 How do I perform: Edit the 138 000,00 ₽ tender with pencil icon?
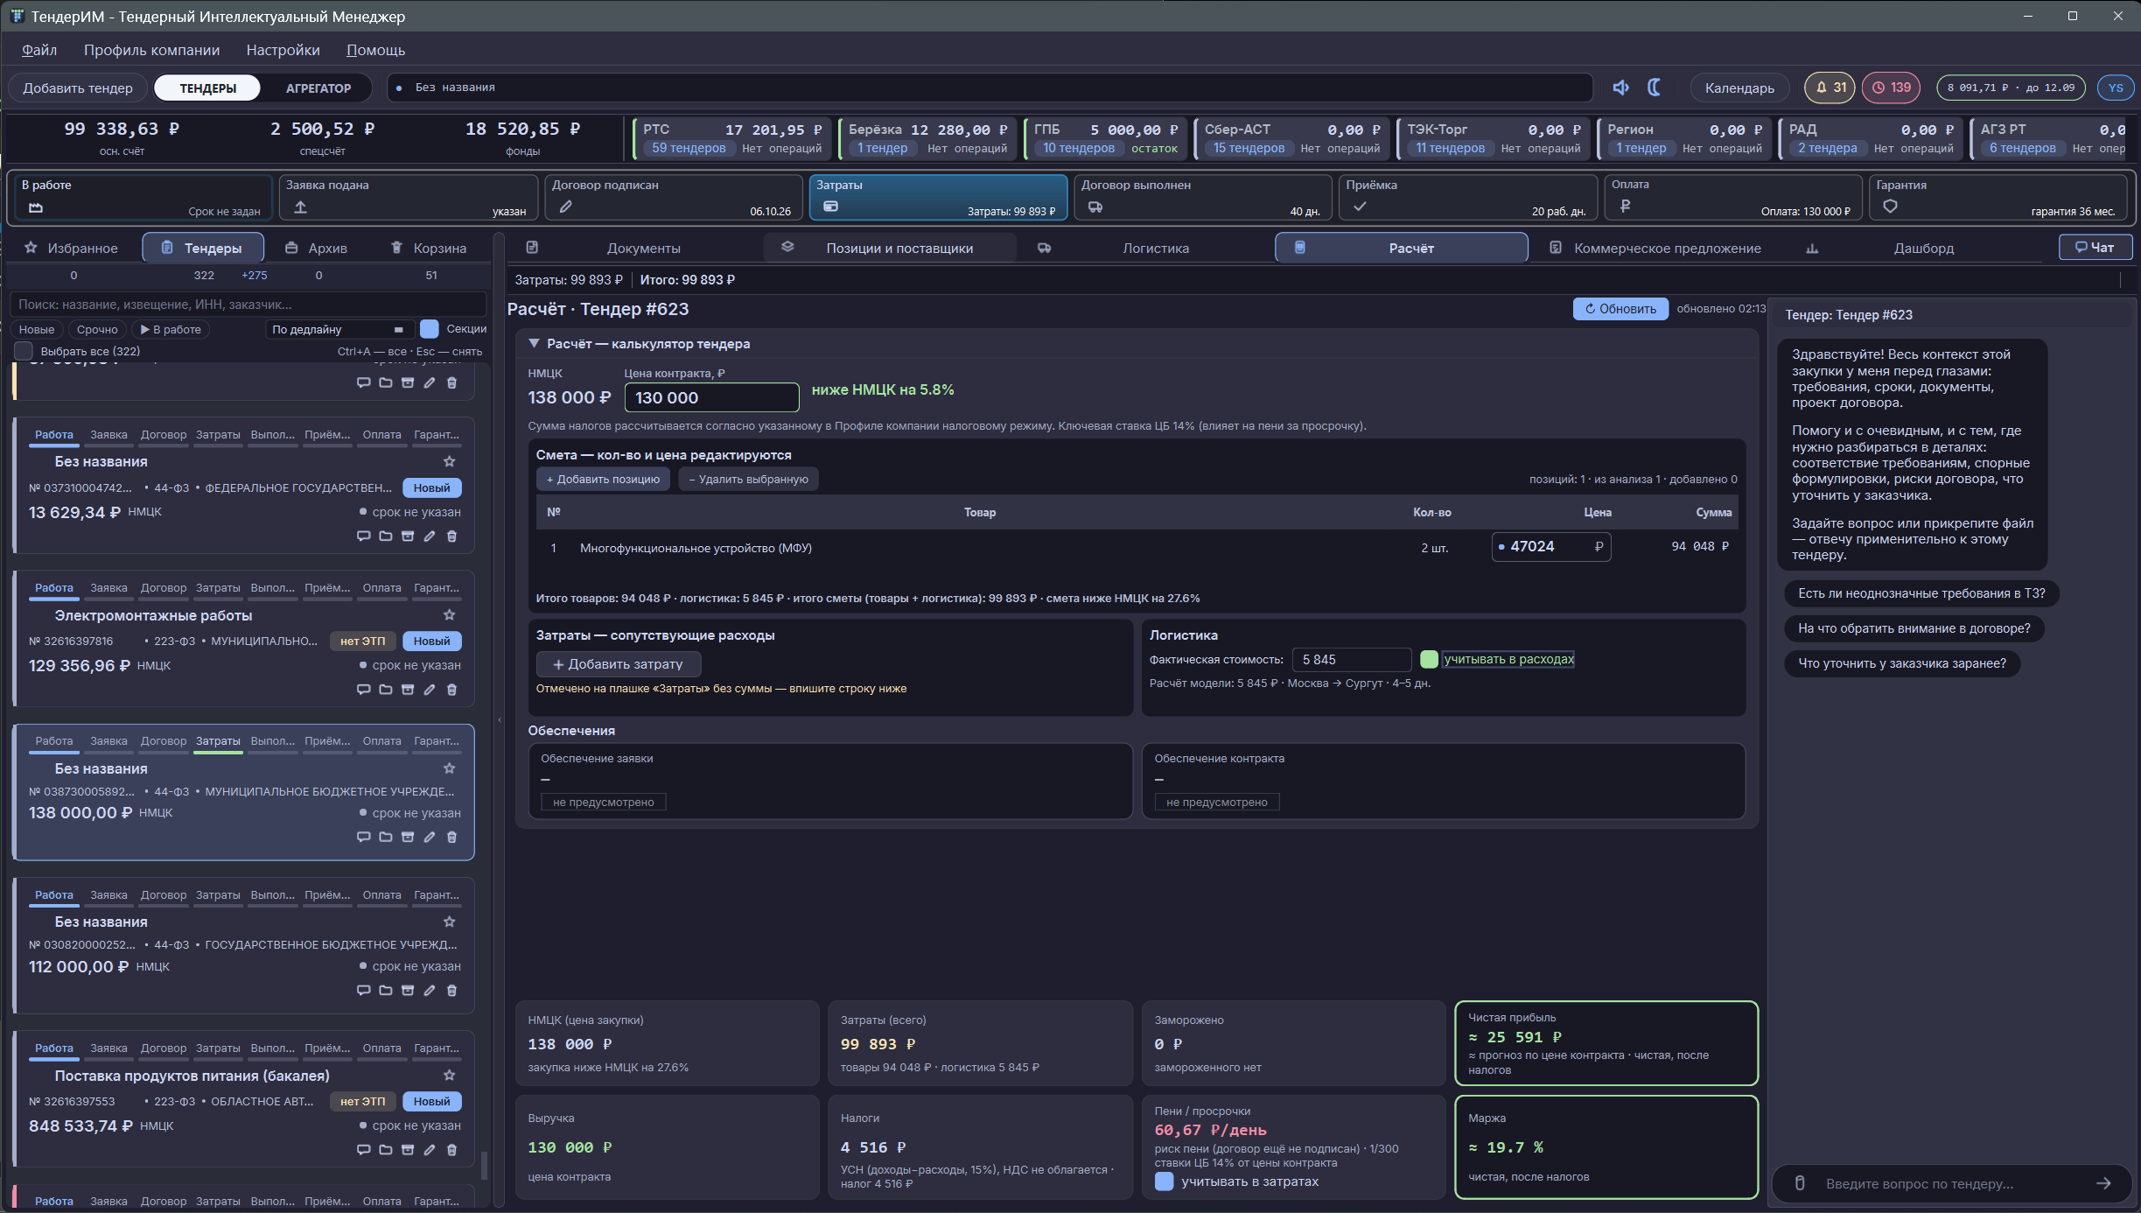430,838
